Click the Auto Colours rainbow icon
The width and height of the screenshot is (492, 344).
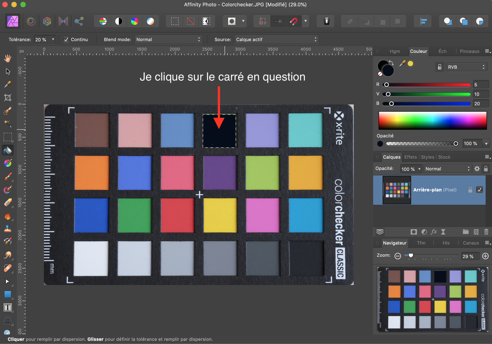134,21
